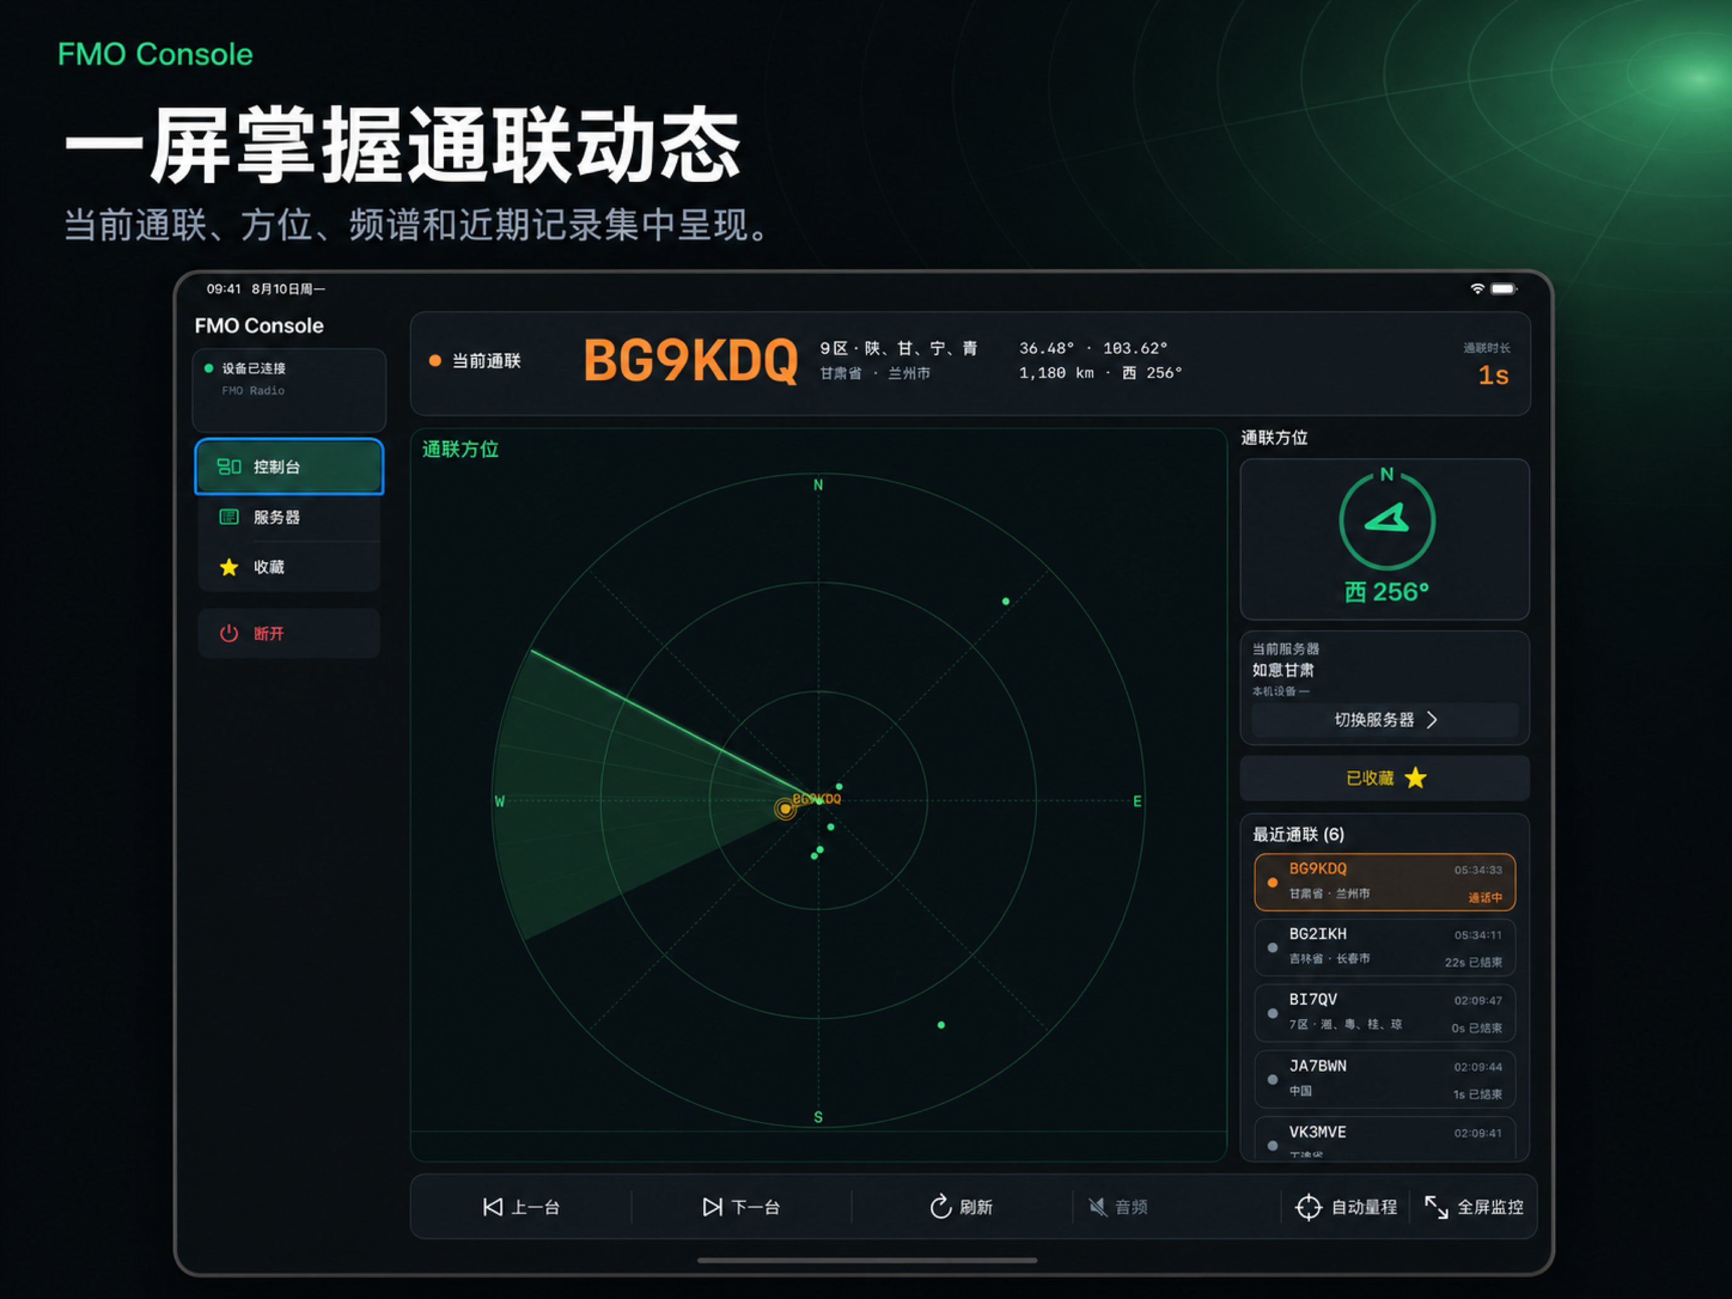1732x1299 pixels.
Task: Click the skip-back icon for 上一台
Action: click(493, 1206)
